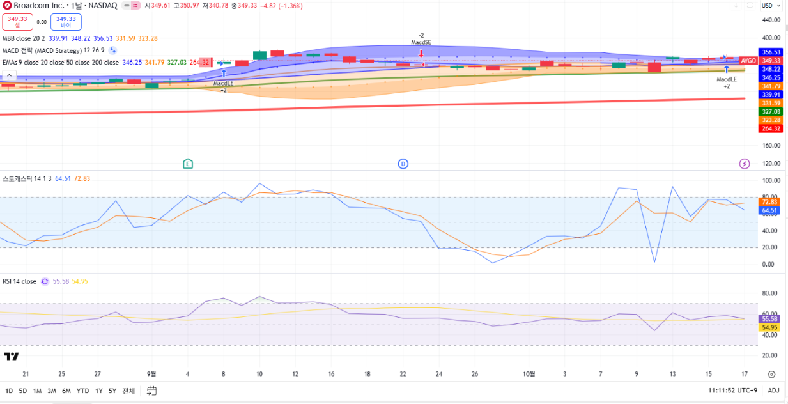
Task: Click the RSI refresh circle icon
Action: tap(45, 281)
